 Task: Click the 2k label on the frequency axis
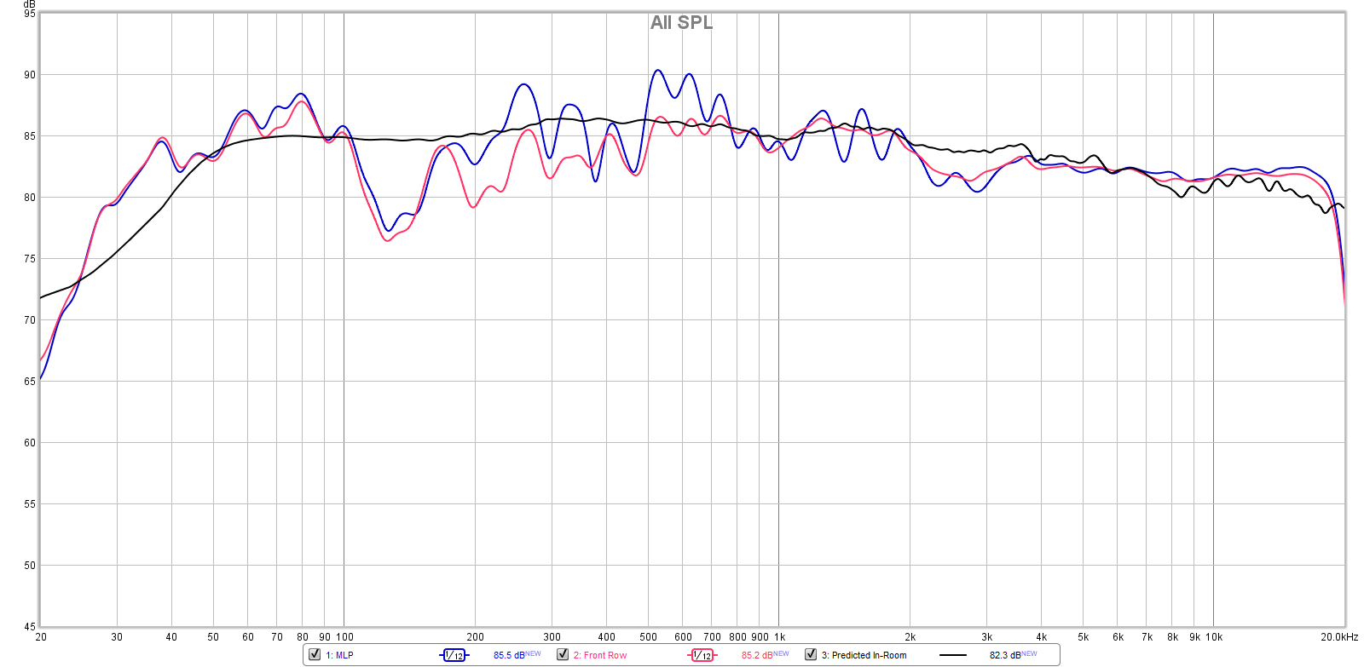point(910,637)
